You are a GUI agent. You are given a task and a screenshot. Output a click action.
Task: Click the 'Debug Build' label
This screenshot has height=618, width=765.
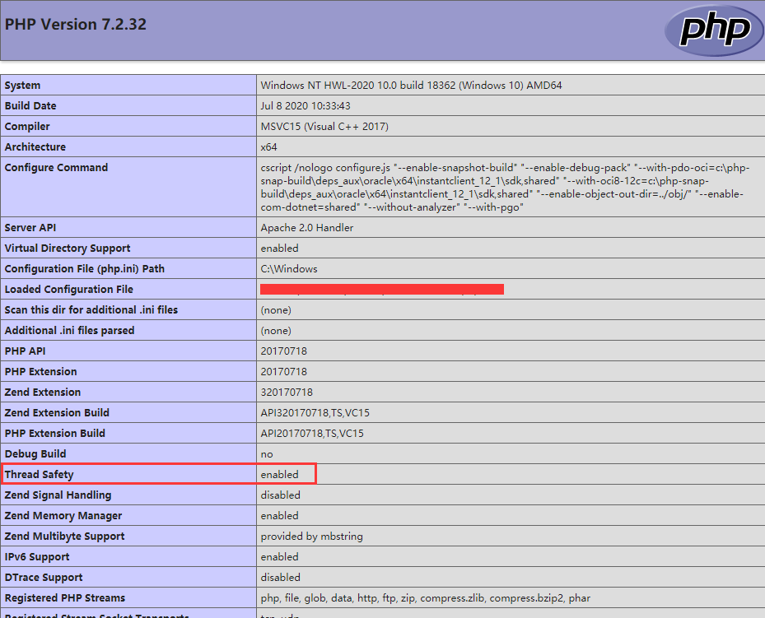[x=35, y=453]
